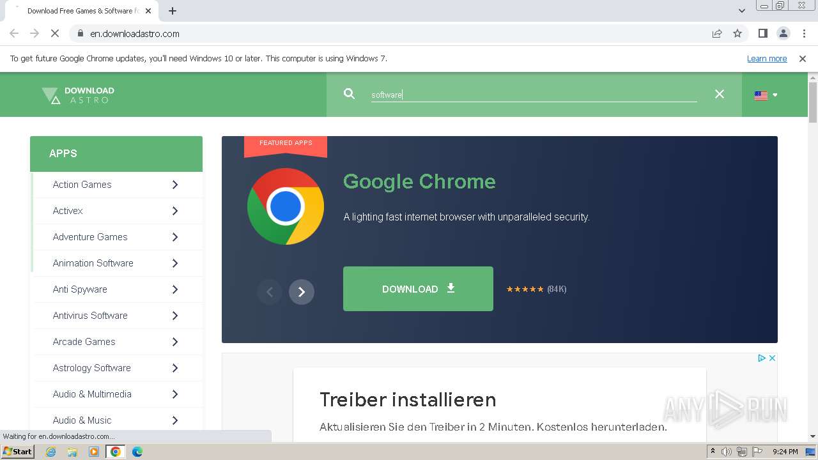Viewport: 818px width, 460px height.
Task: Open Audio & Music category
Action: pos(82,420)
